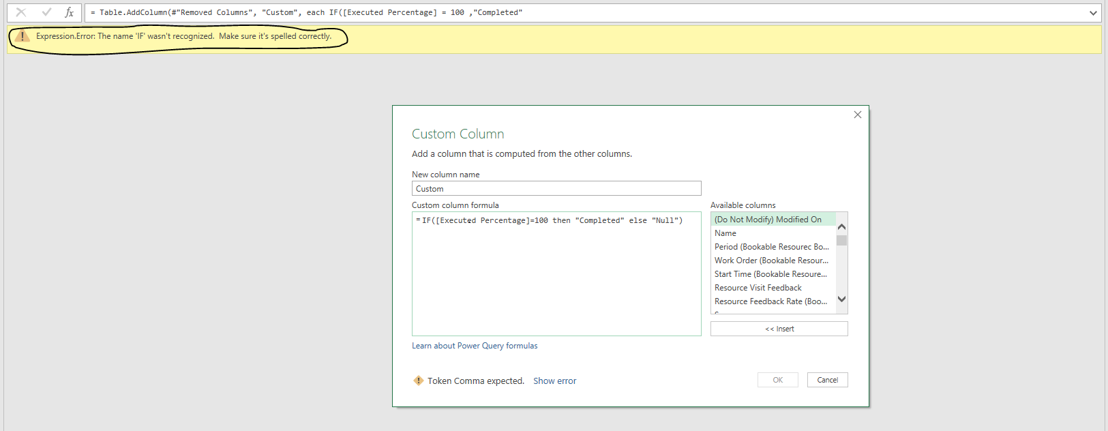Select the Expression.Error message text
Image resolution: width=1108 pixels, height=431 pixels.
(x=183, y=36)
